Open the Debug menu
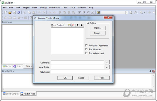This screenshot has width=157, height=101. click(x=43, y=8)
